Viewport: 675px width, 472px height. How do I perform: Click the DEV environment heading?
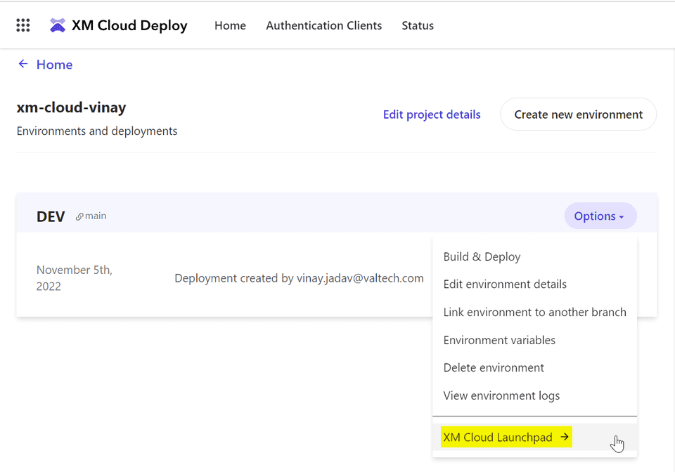tap(51, 216)
